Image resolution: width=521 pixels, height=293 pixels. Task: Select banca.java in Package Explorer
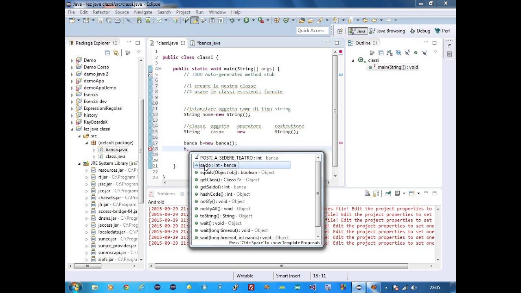116,150
